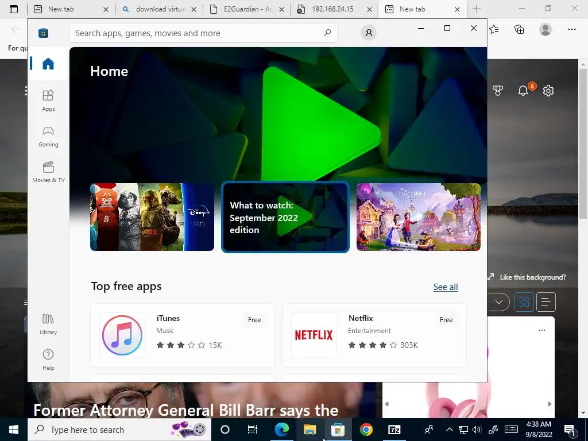
Task: Open the Netflix app card
Action: point(374,335)
